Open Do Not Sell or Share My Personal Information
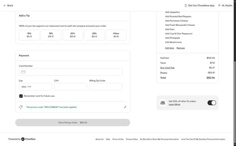 (x=159, y=139)
